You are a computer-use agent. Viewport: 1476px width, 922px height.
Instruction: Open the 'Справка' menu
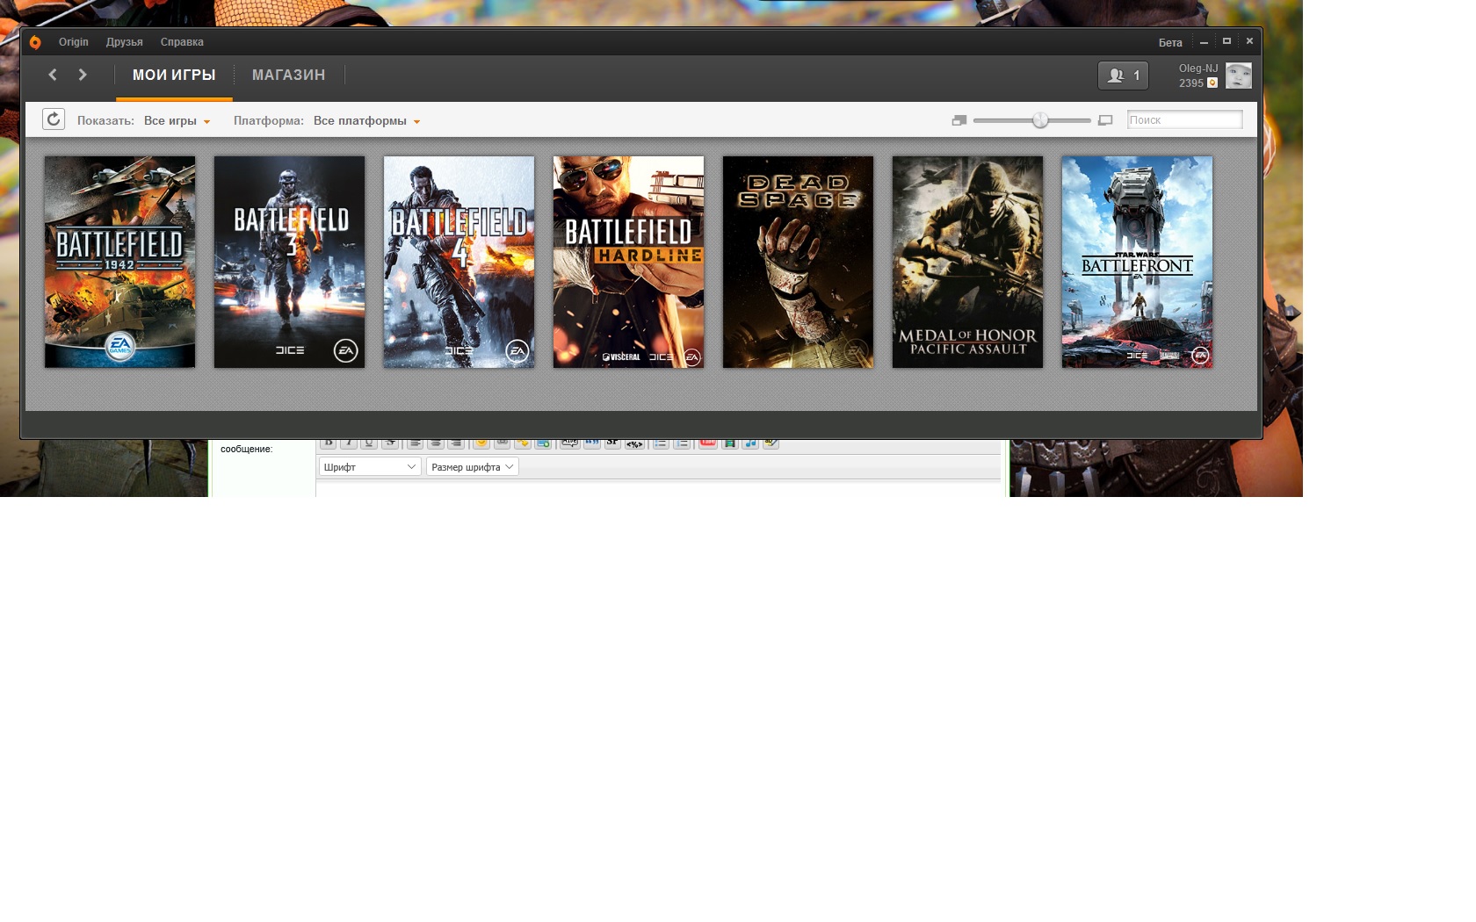click(x=182, y=42)
